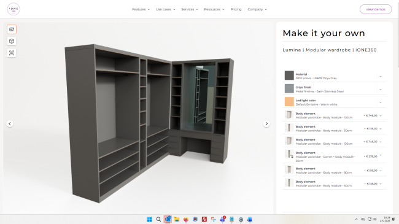The height and width of the screenshot is (224, 399).
Task: Click 'Metal finishes - Satin Stainless Steel' text
Action: [x=320, y=91]
